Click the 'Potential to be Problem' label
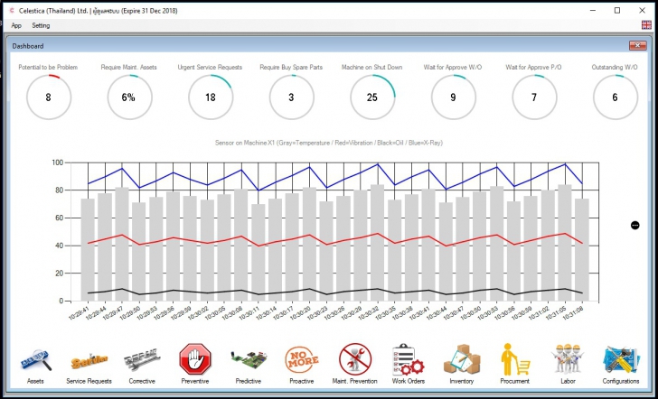Screen dimensions: 658x399 [48, 67]
